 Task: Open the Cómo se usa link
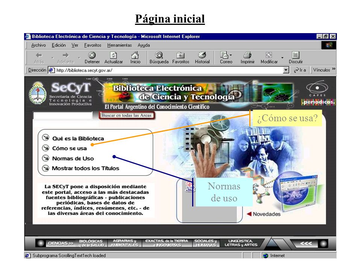pyautogui.click(x=70, y=148)
